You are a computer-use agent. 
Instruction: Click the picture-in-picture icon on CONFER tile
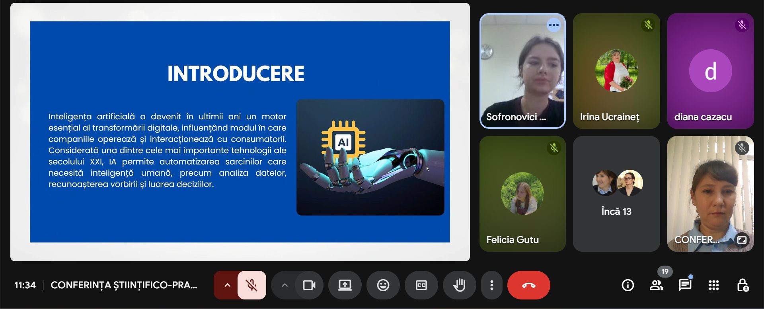tap(742, 240)
